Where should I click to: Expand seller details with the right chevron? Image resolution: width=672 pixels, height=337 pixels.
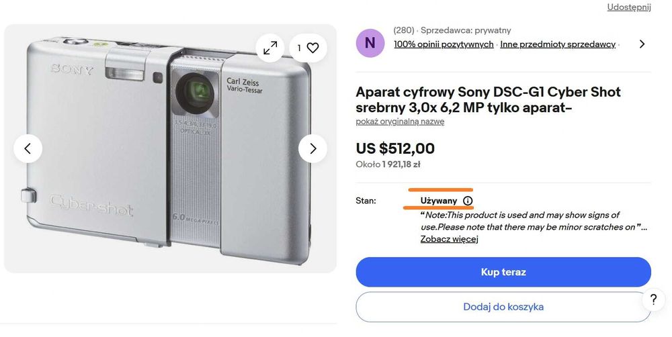[x=642, y=44]
